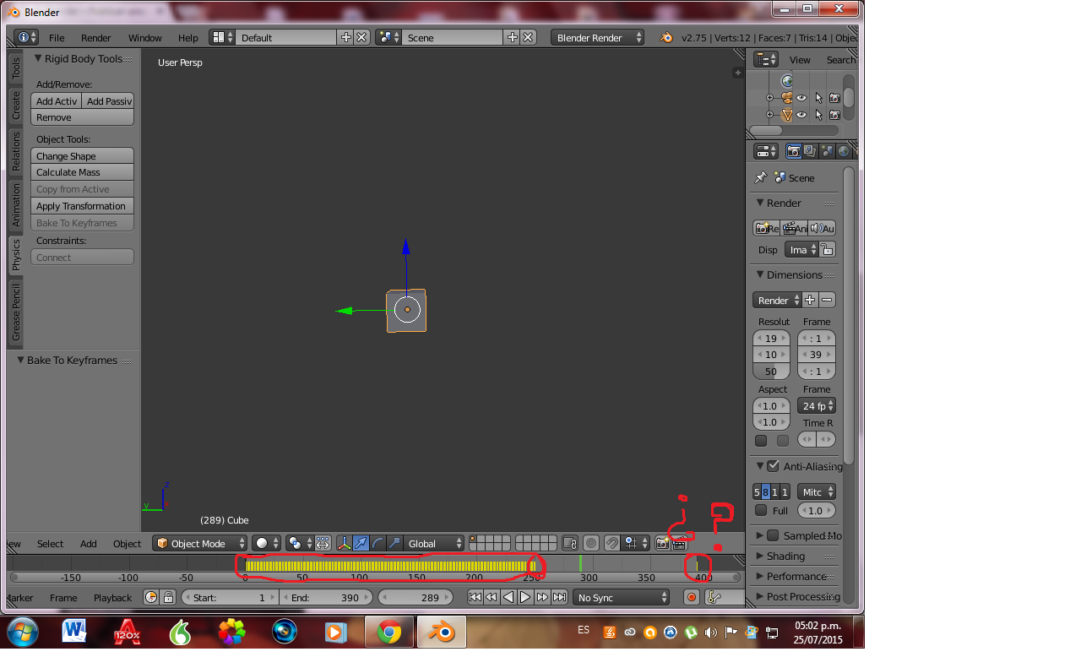The height and width of the screenshot is (657, 1081).
Task: Open the Object Mode dropdown
Action: point(200,543)
